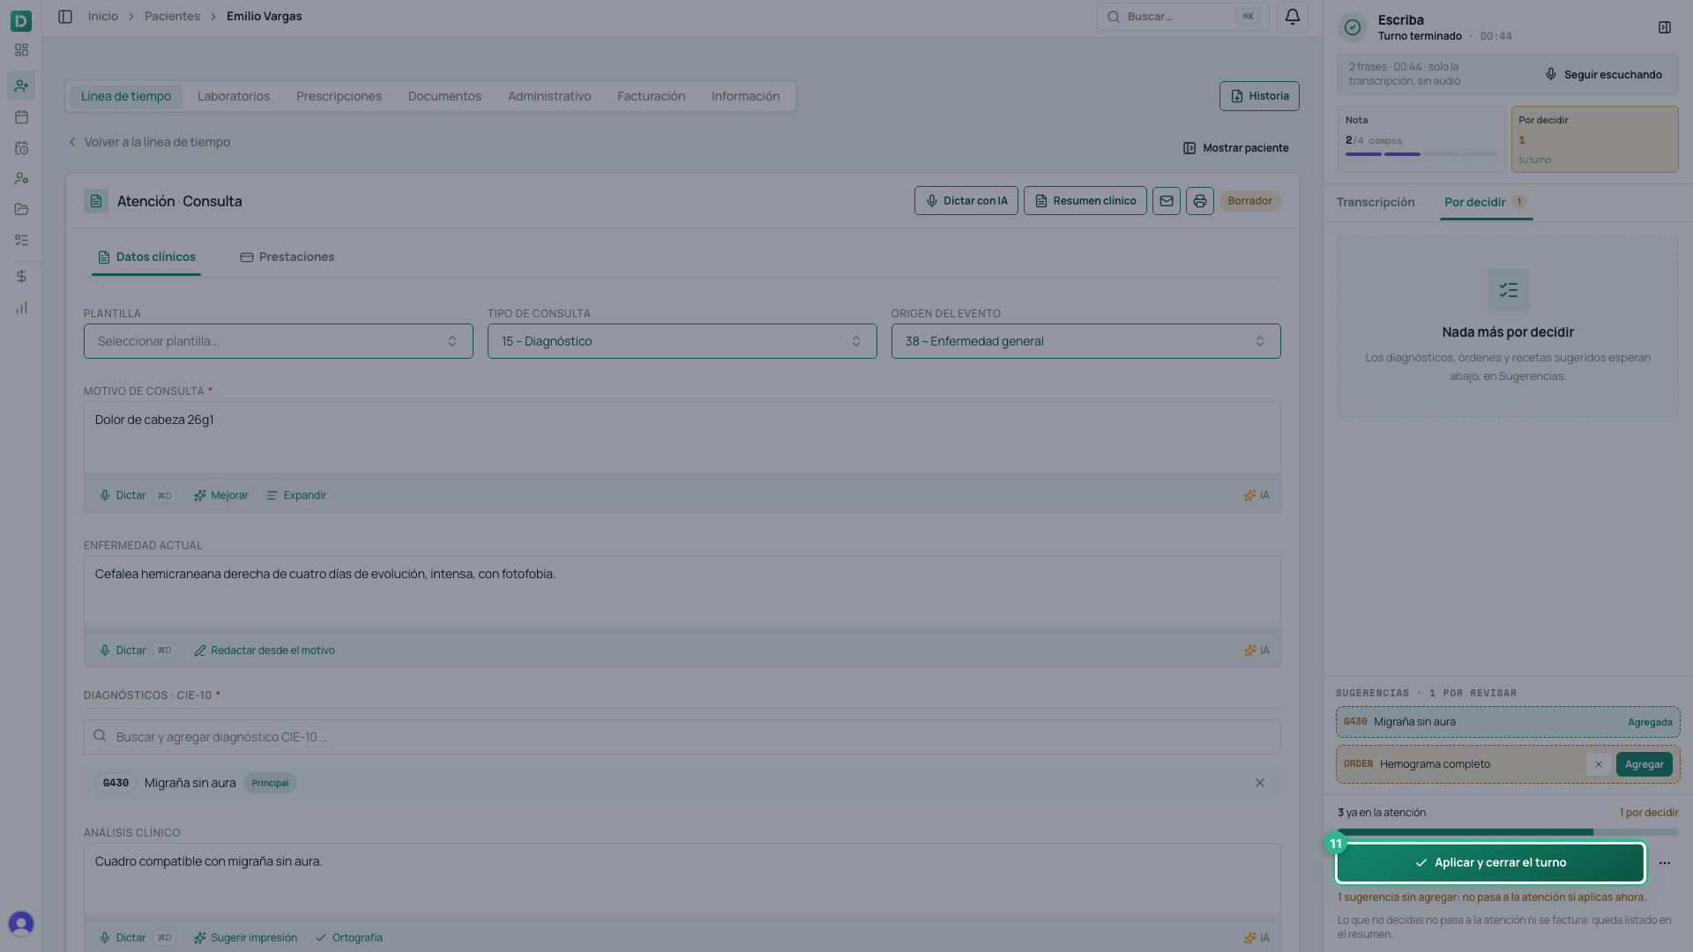Viewport: 1693px width, 952px height.
Task: Open the Tipo de consulta dropdown
Action: coord(682,341)
